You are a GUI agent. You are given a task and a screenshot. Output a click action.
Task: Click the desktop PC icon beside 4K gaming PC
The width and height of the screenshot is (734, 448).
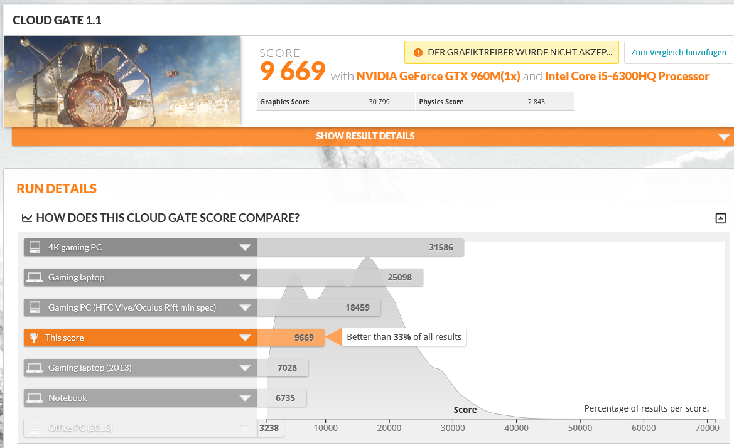pyautogui.click(x=35, y=247)
